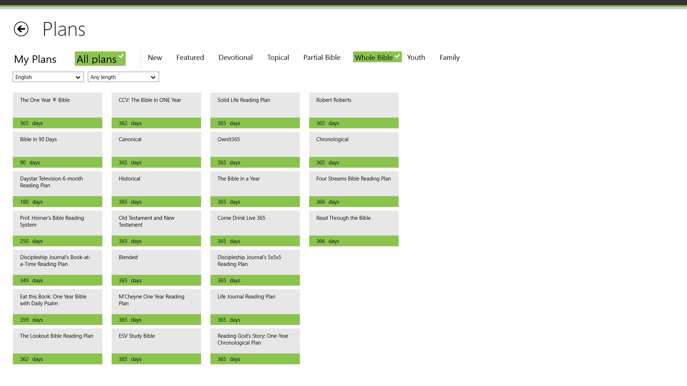Choose the Topical category filter

pos(278,57)
